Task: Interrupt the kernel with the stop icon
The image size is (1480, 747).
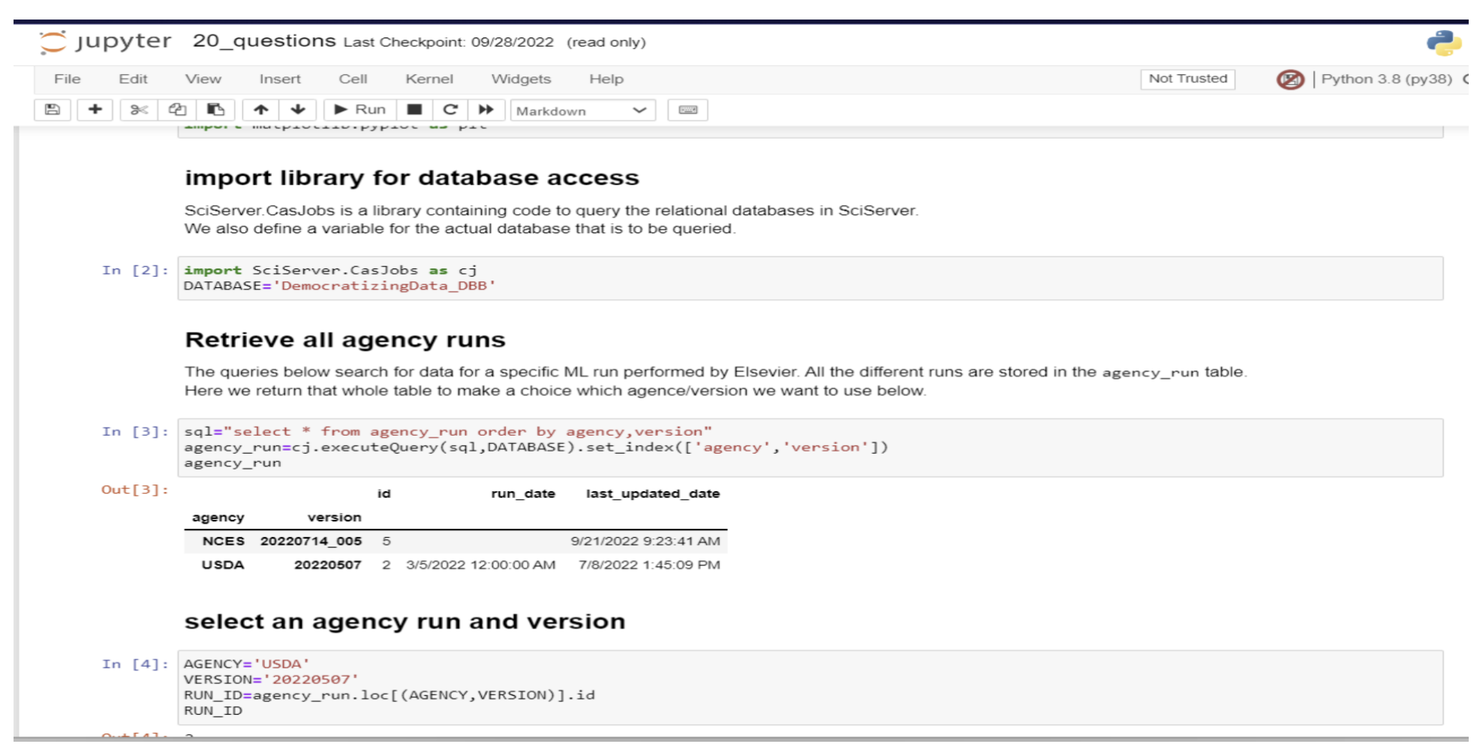Action: click(x=414, y=109)
